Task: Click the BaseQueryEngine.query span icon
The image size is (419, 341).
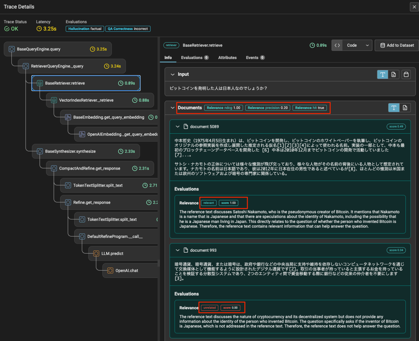Action: click(12, 49)
